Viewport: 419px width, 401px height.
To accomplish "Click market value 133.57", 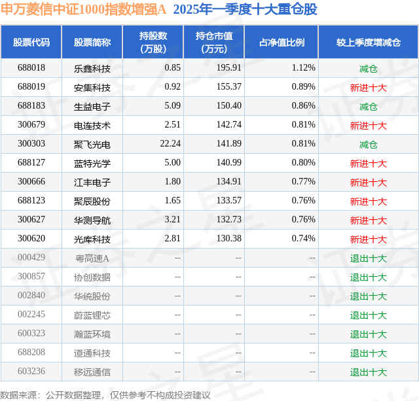I will point(229,200).
